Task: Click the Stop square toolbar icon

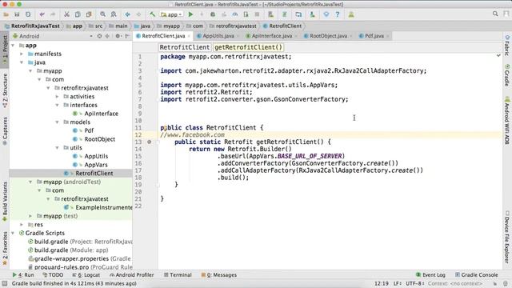Action: [x=257, y=14]
